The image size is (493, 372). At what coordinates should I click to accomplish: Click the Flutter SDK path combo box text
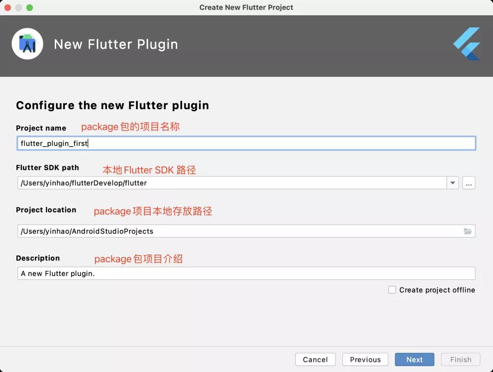tap(232, 183)
